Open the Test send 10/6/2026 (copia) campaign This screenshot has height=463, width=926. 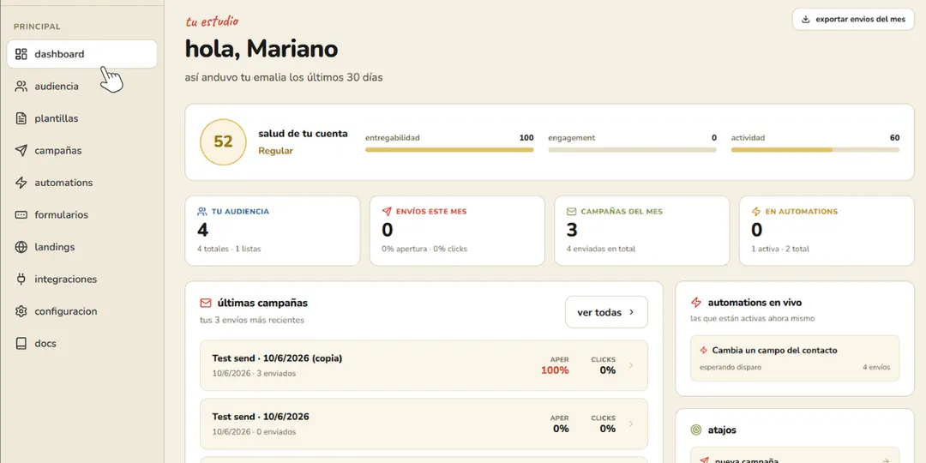pos(424,365)
